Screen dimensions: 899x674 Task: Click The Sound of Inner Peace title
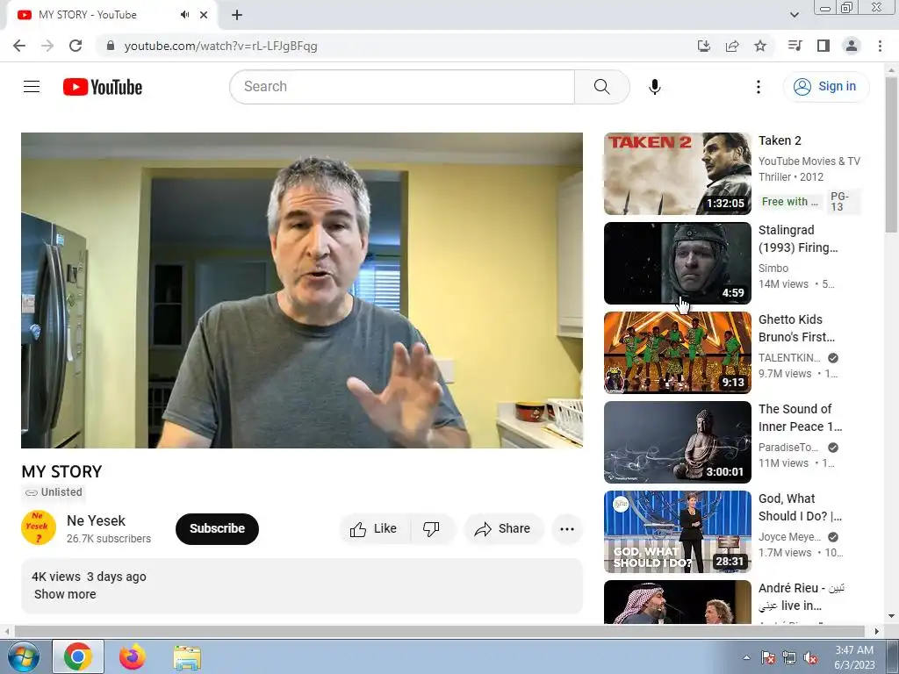pos(801,417)
